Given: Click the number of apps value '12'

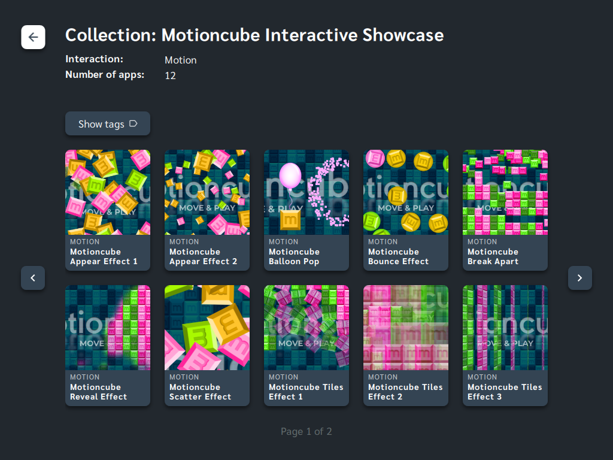Looking at the screenshot, I should [170, 75].
